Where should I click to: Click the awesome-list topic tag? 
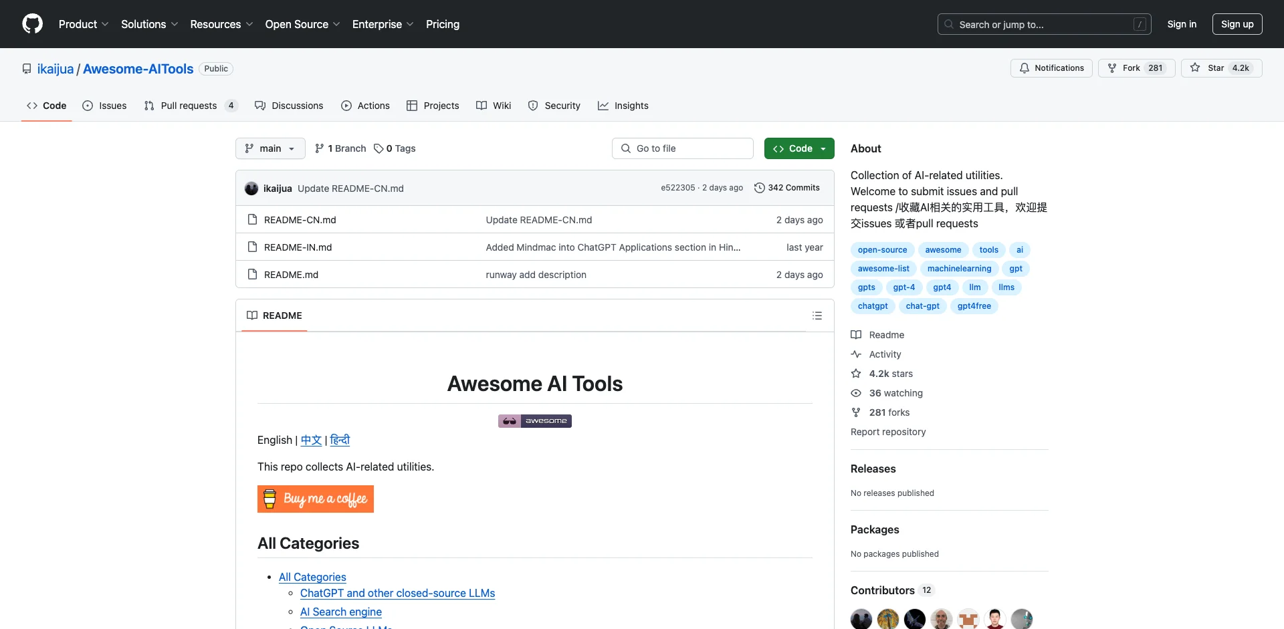pyautogui.click(x=883, y=269)
